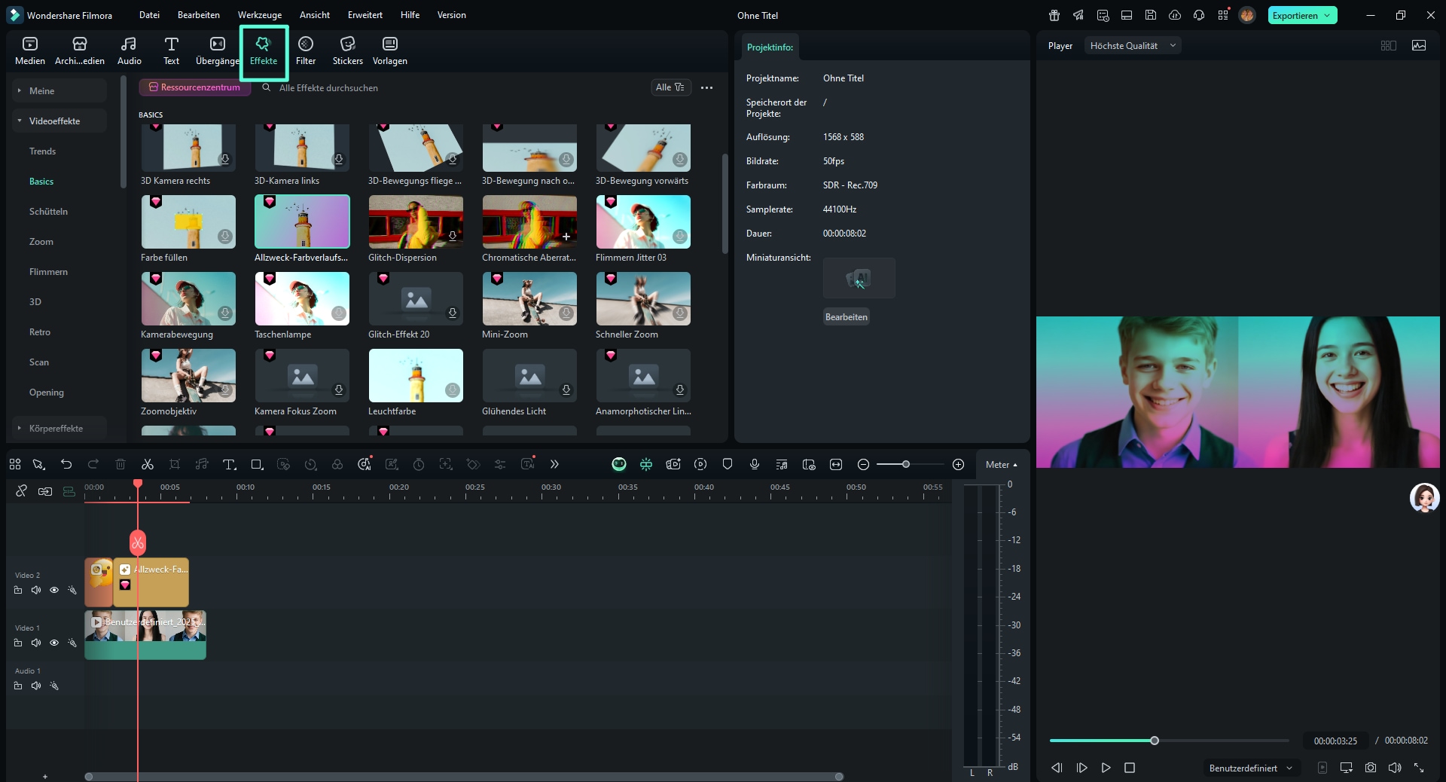Select the Schütteln effects category

pos(48,212)
